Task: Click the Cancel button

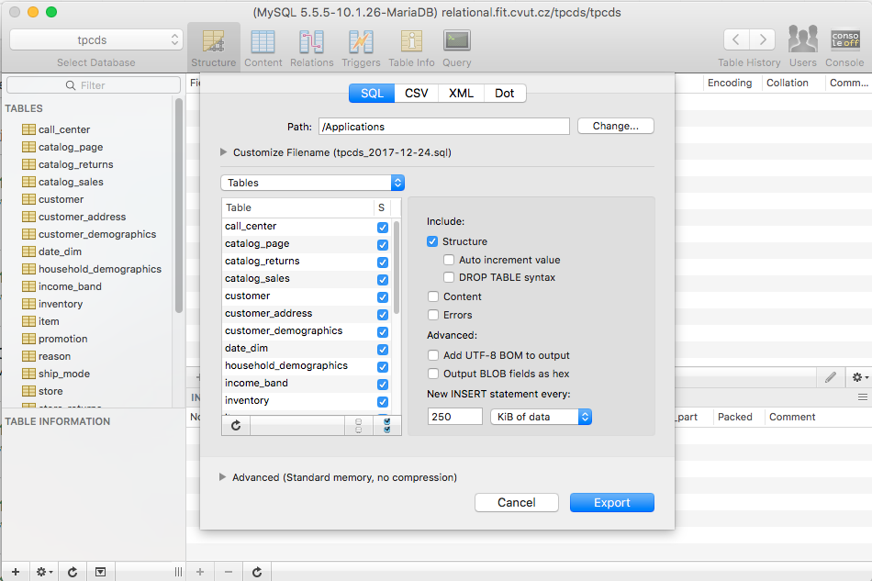Action: tap(517, 503)
